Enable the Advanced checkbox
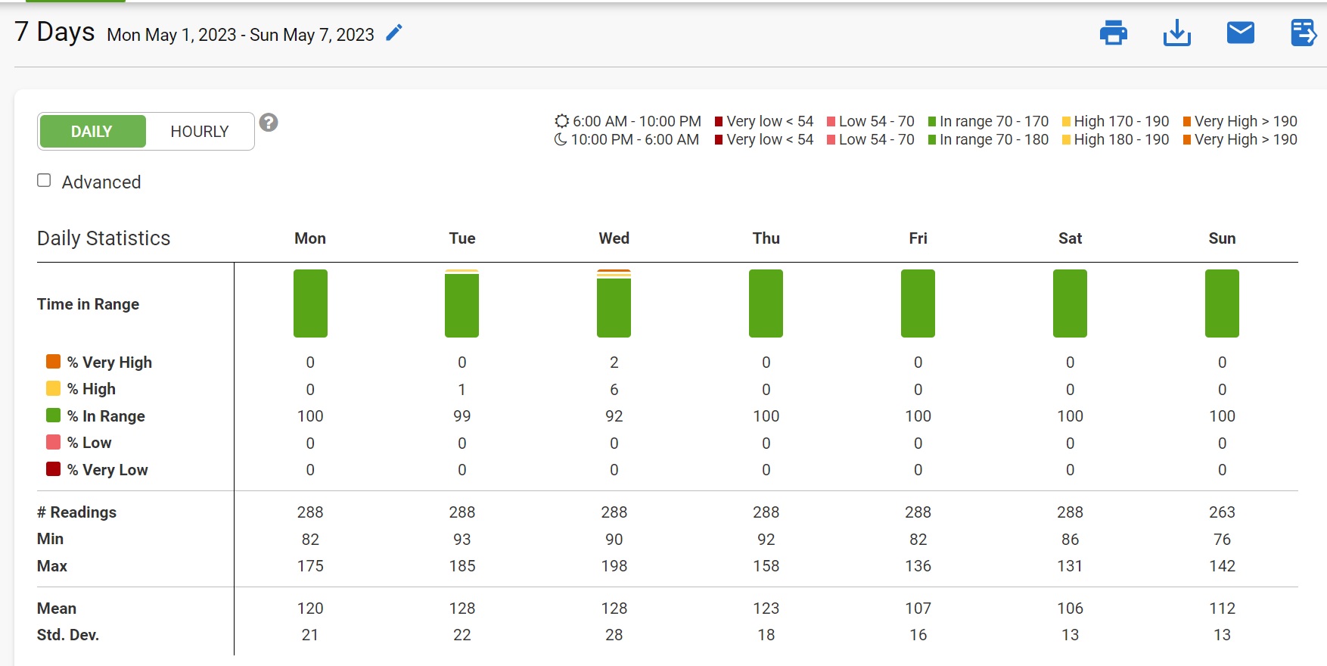Screen dimensions: 1327x666 [x=44, y=180]
